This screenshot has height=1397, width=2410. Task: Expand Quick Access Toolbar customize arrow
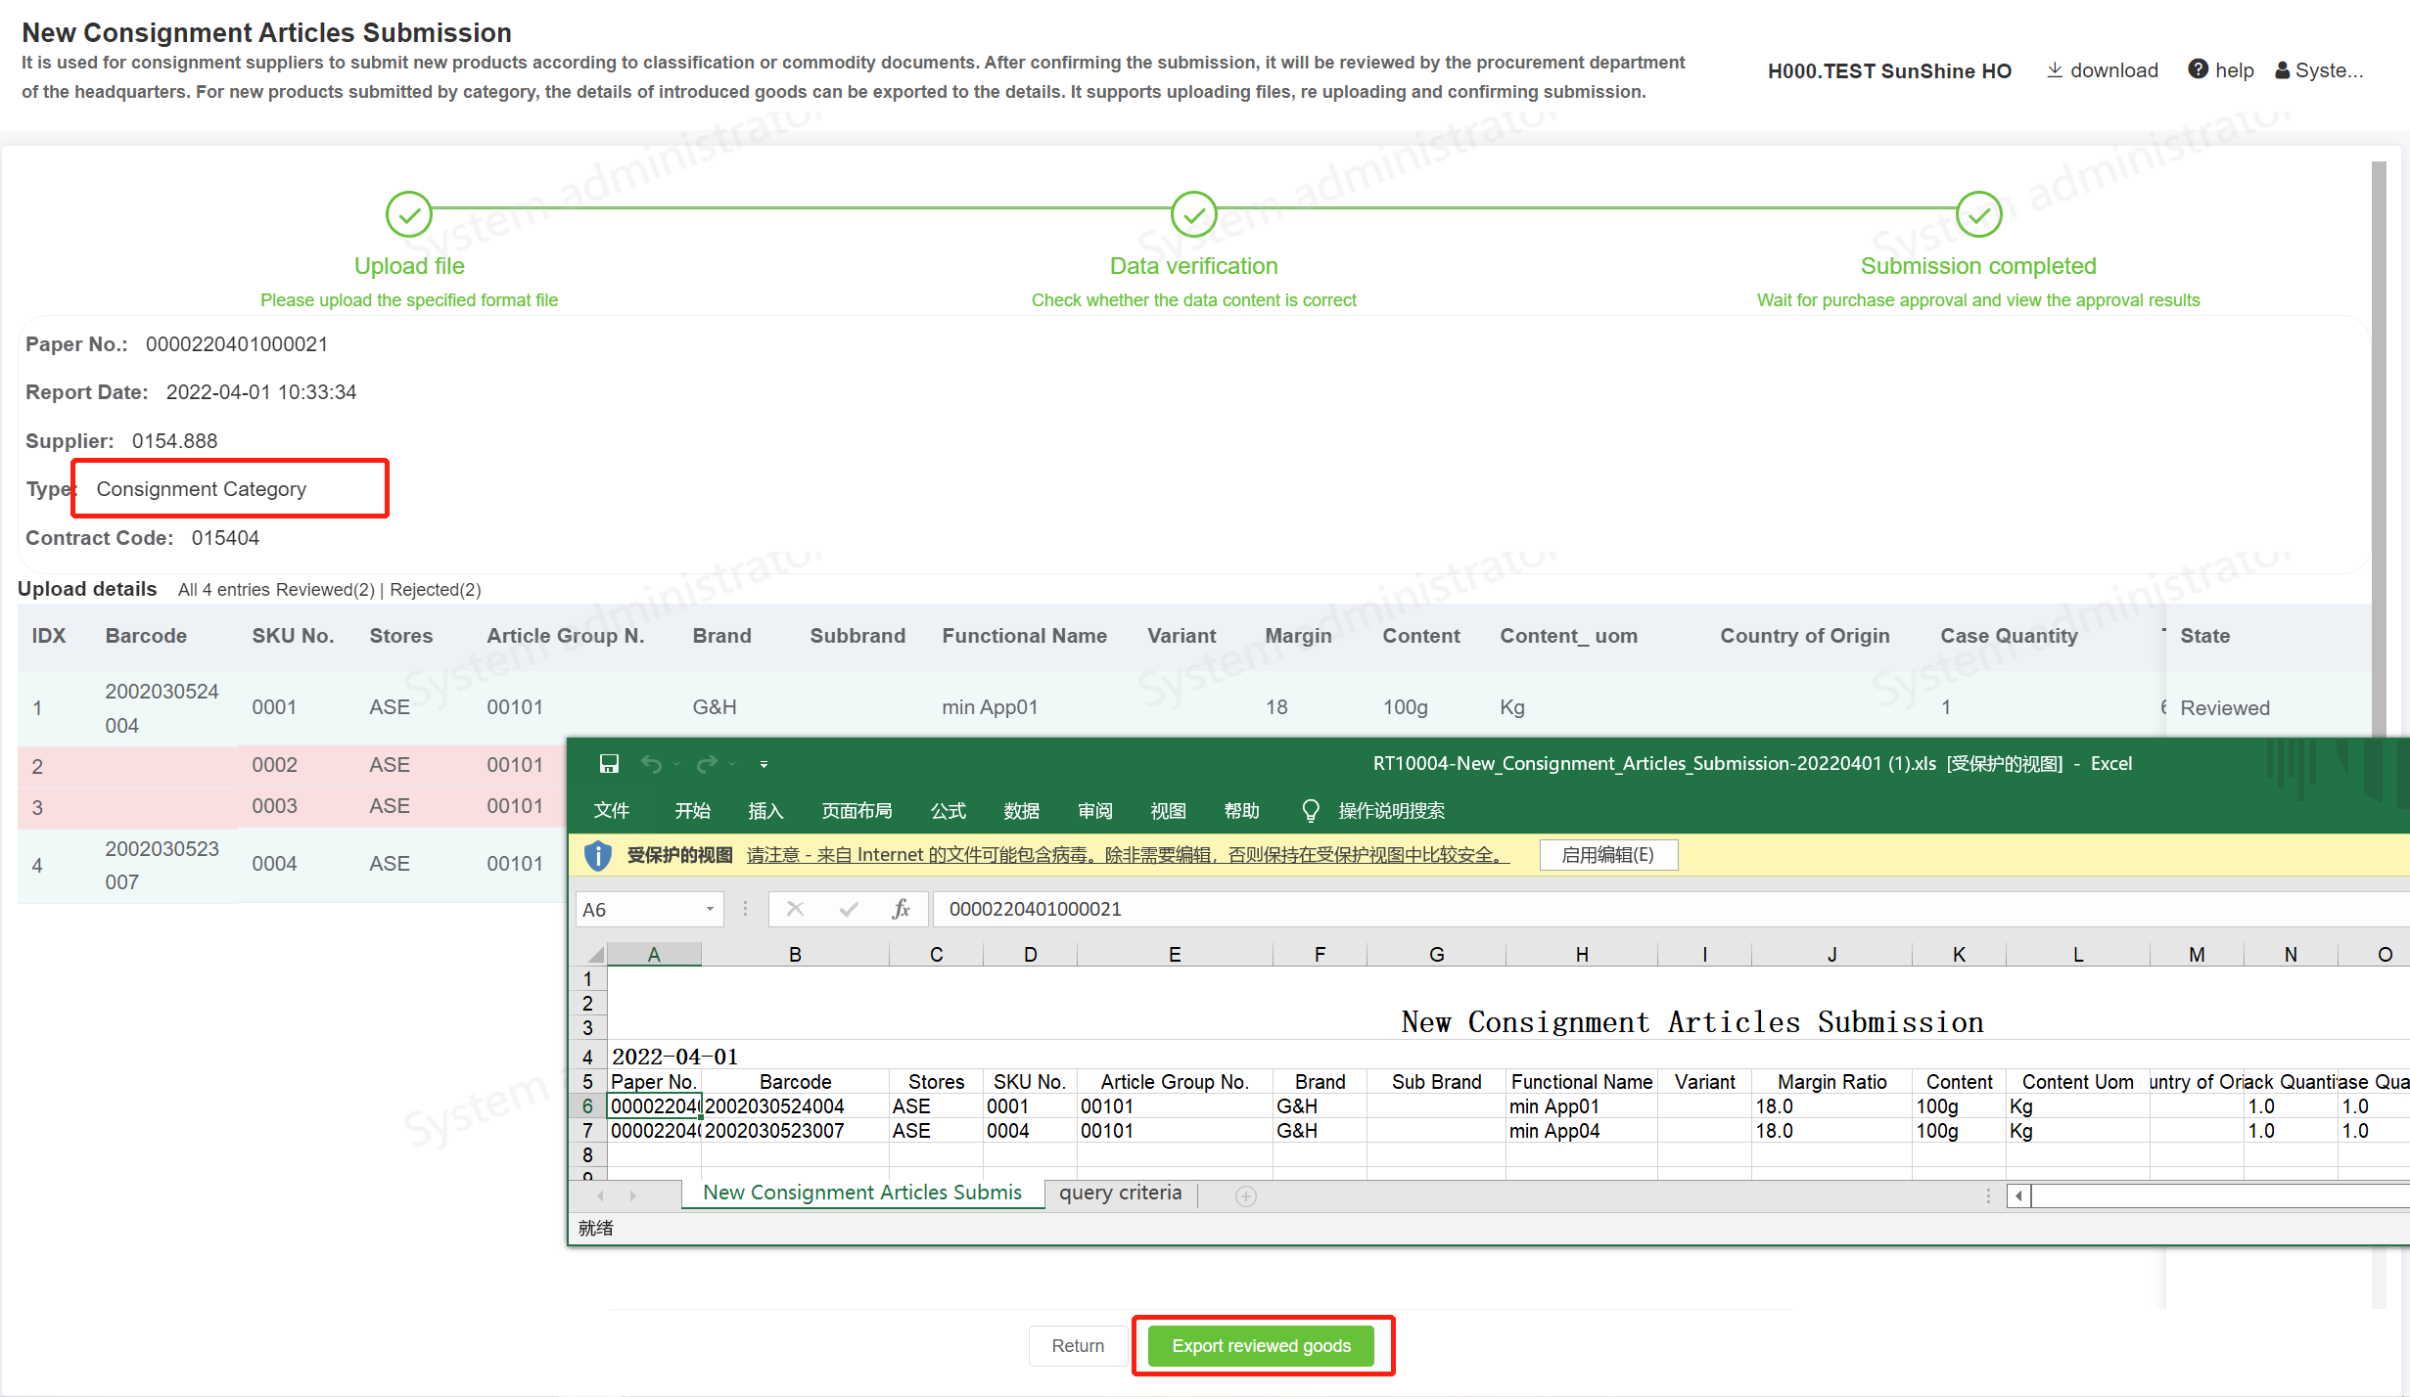click(x=764, y=764)
